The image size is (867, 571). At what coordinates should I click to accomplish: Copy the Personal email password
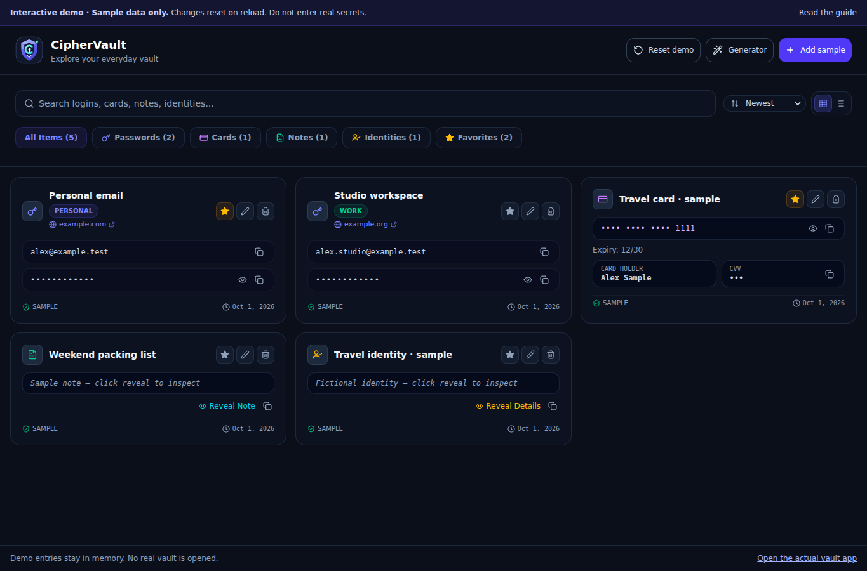259,280
